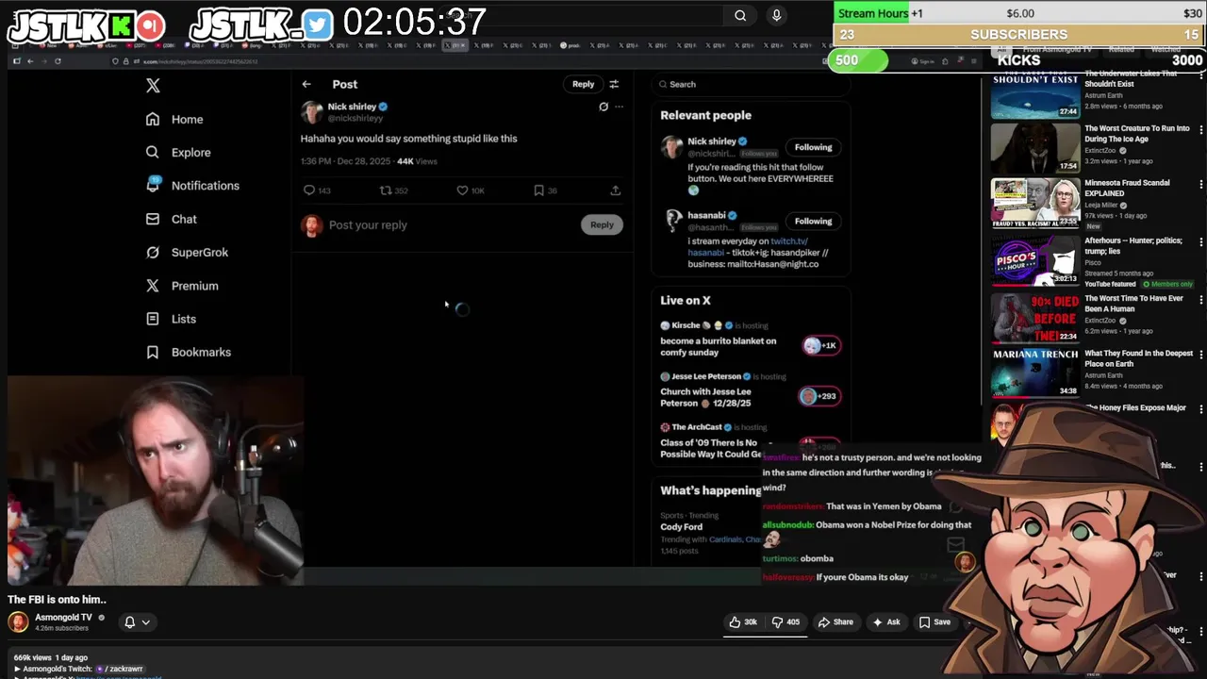The width and height of the screenshot is (1207, 679).
Task: Expand the notification bell dropdown chevron
Action: point(145,622)
